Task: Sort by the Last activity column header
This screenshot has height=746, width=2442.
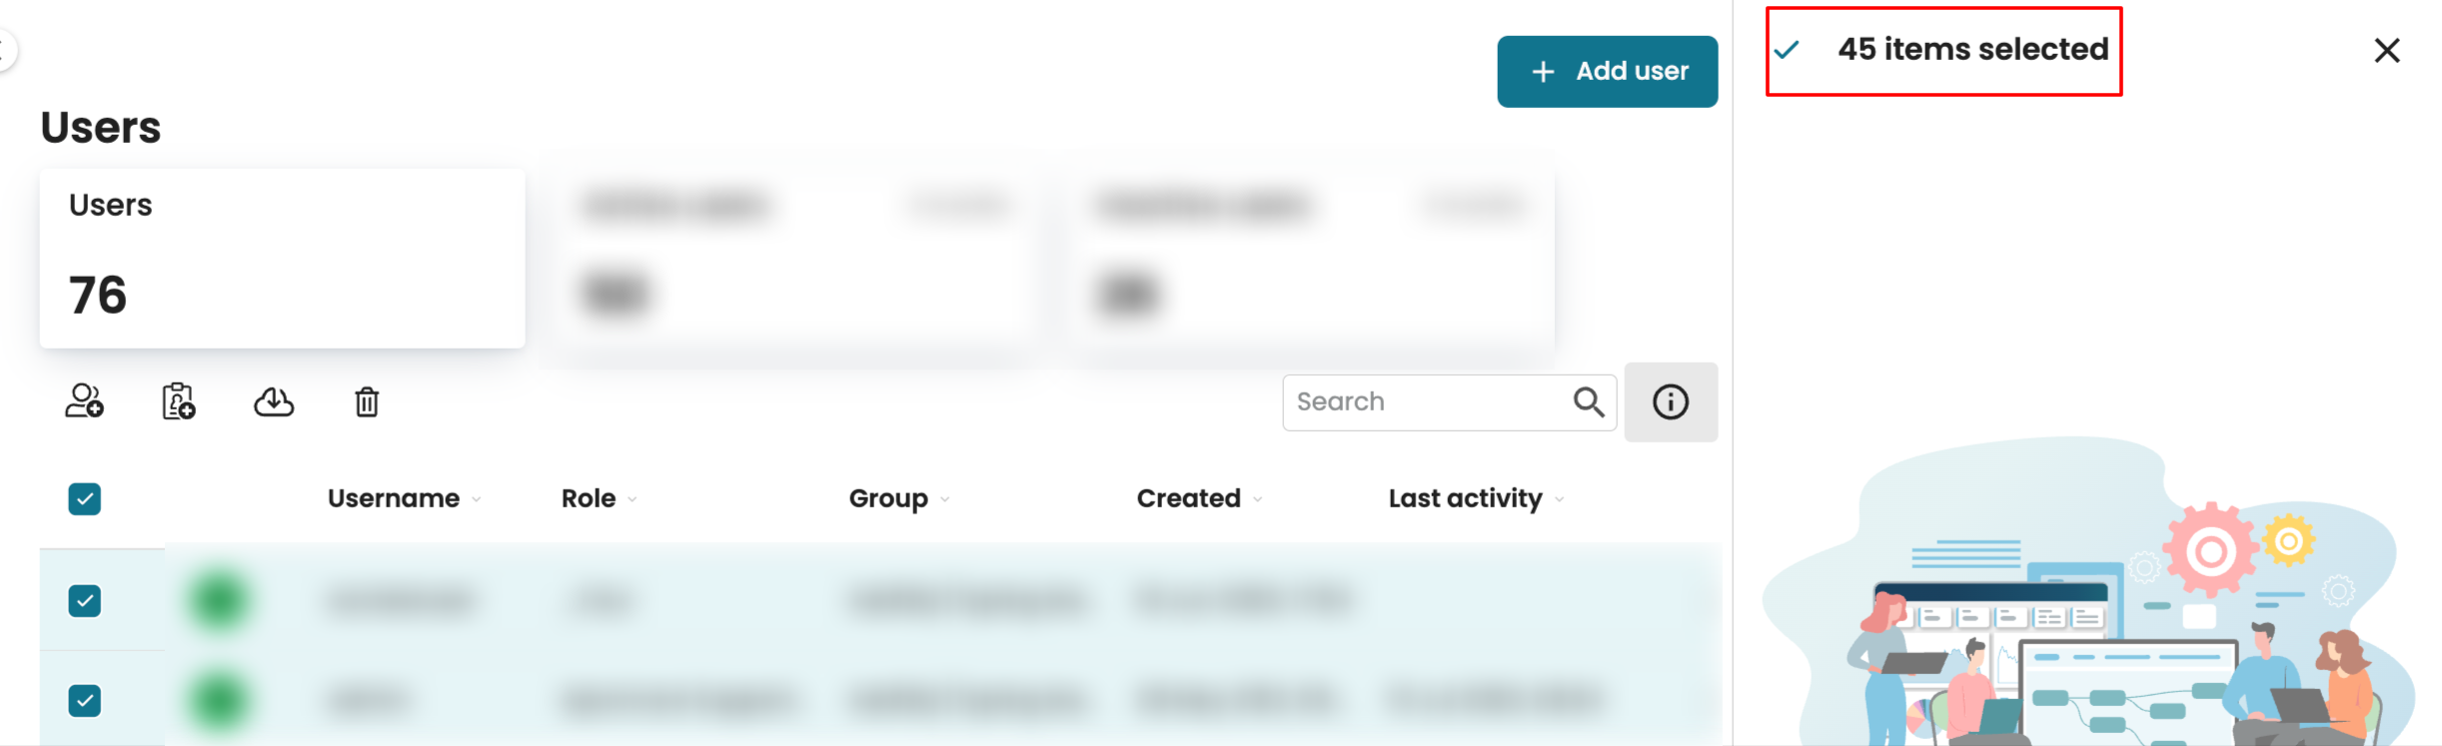Action: point(1465,498)
